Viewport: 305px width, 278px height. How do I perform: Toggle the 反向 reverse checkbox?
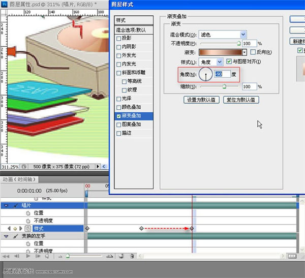coord(254,52)
